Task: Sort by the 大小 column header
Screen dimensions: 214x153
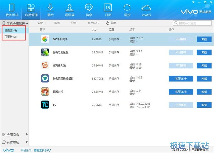Action: click(95, 29)
